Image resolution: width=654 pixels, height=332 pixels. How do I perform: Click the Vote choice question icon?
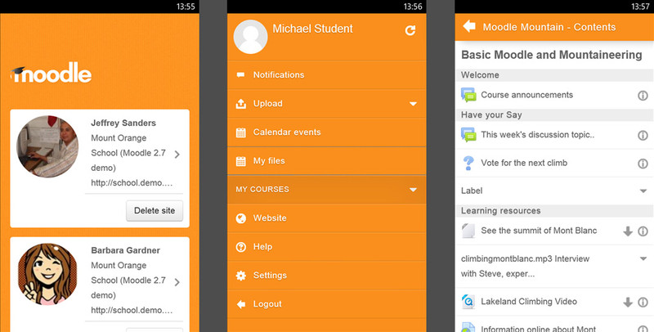(x=468, y=163)
